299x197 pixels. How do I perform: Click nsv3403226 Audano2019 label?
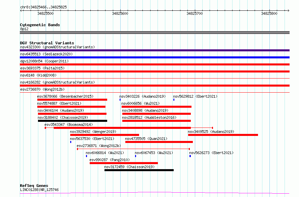click(x=142, y=96)
